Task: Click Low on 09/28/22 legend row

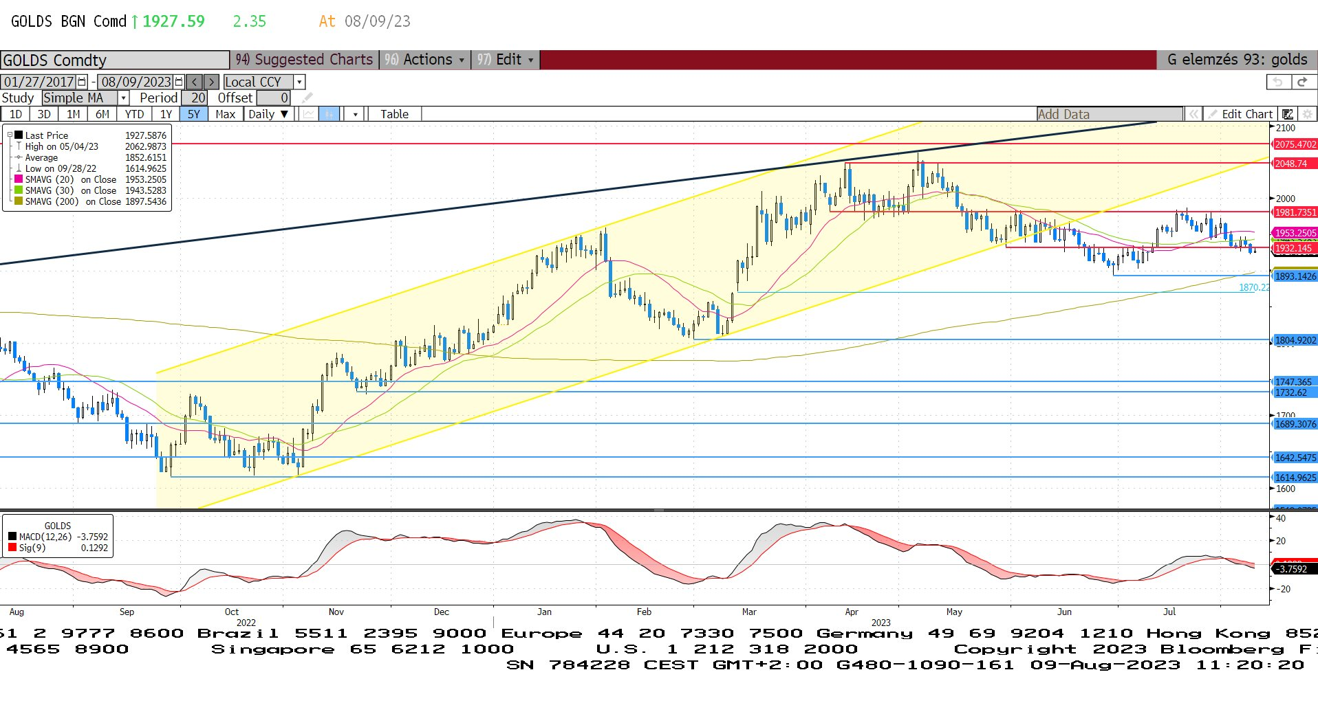Action: point(91,168)
